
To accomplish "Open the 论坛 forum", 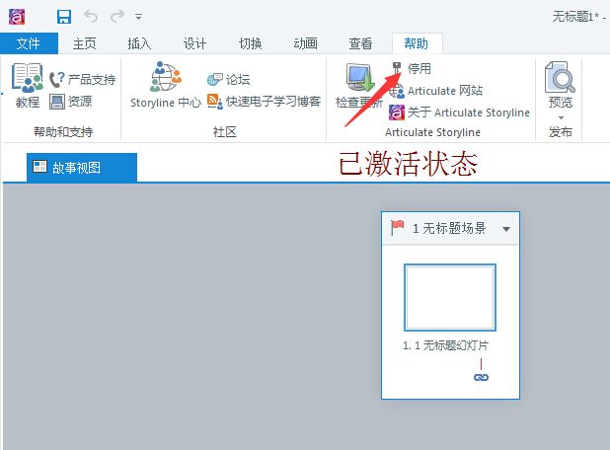I will pyautogui.click(x=228, y=80).
